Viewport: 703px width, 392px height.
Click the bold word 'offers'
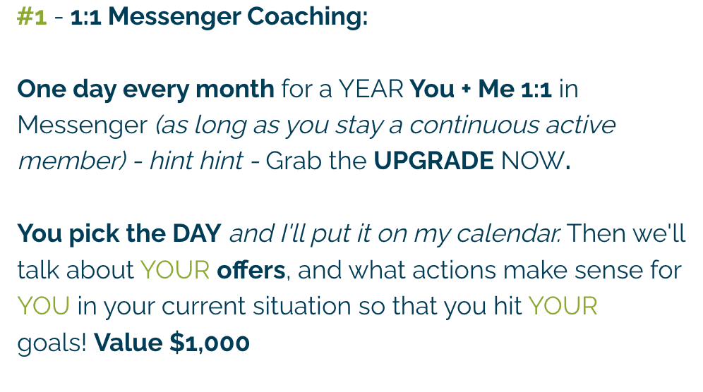tap(251, 270)
